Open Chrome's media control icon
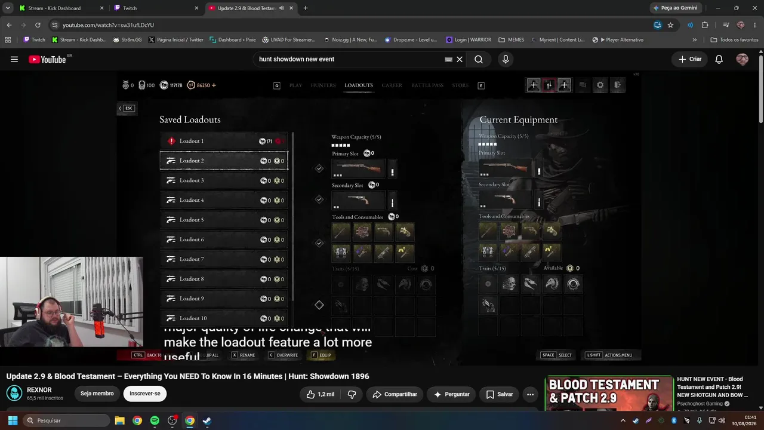 click(x=726, y=25)
